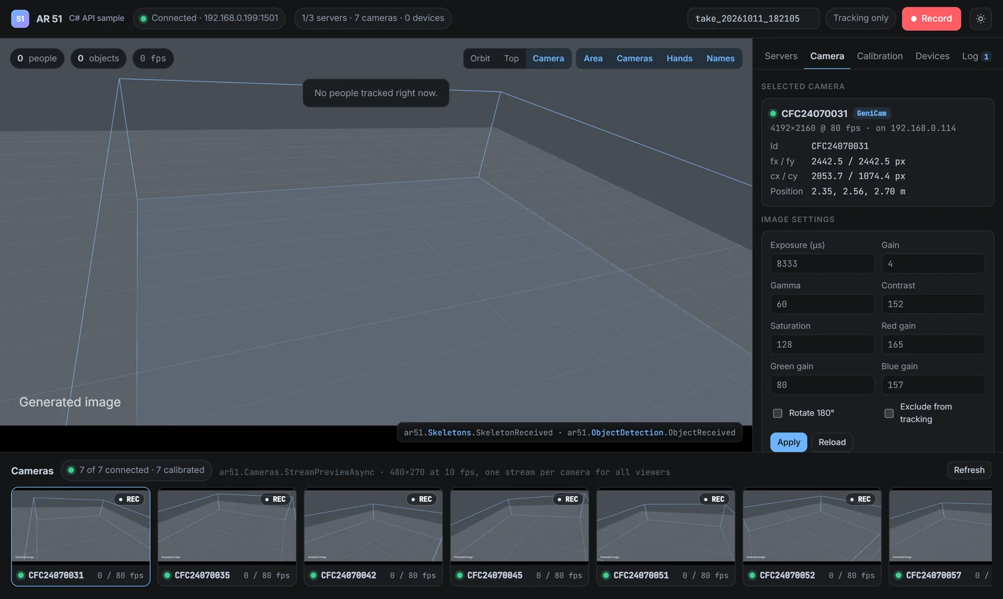The image size is (1003, 599).
Task: Click the 1/3 servers summary pill
Action: pyautogui.click(x=373, y=18)
